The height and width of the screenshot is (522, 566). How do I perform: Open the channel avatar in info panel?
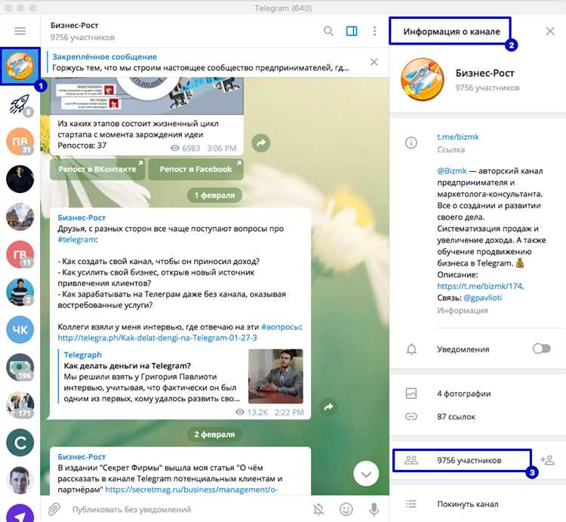(x=423, y=80)
